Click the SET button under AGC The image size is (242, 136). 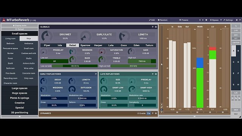[x=236, y=39]
